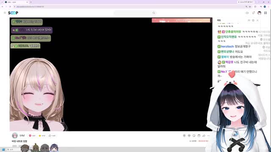Open browser profile icon in toolbar

tap(265, 7)
